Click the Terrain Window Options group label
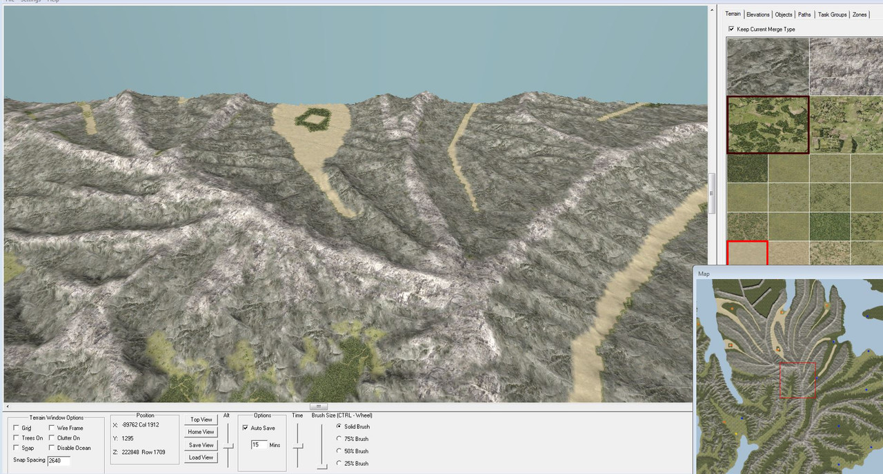The height and width of the screenshot is (474, 883). 57,418
